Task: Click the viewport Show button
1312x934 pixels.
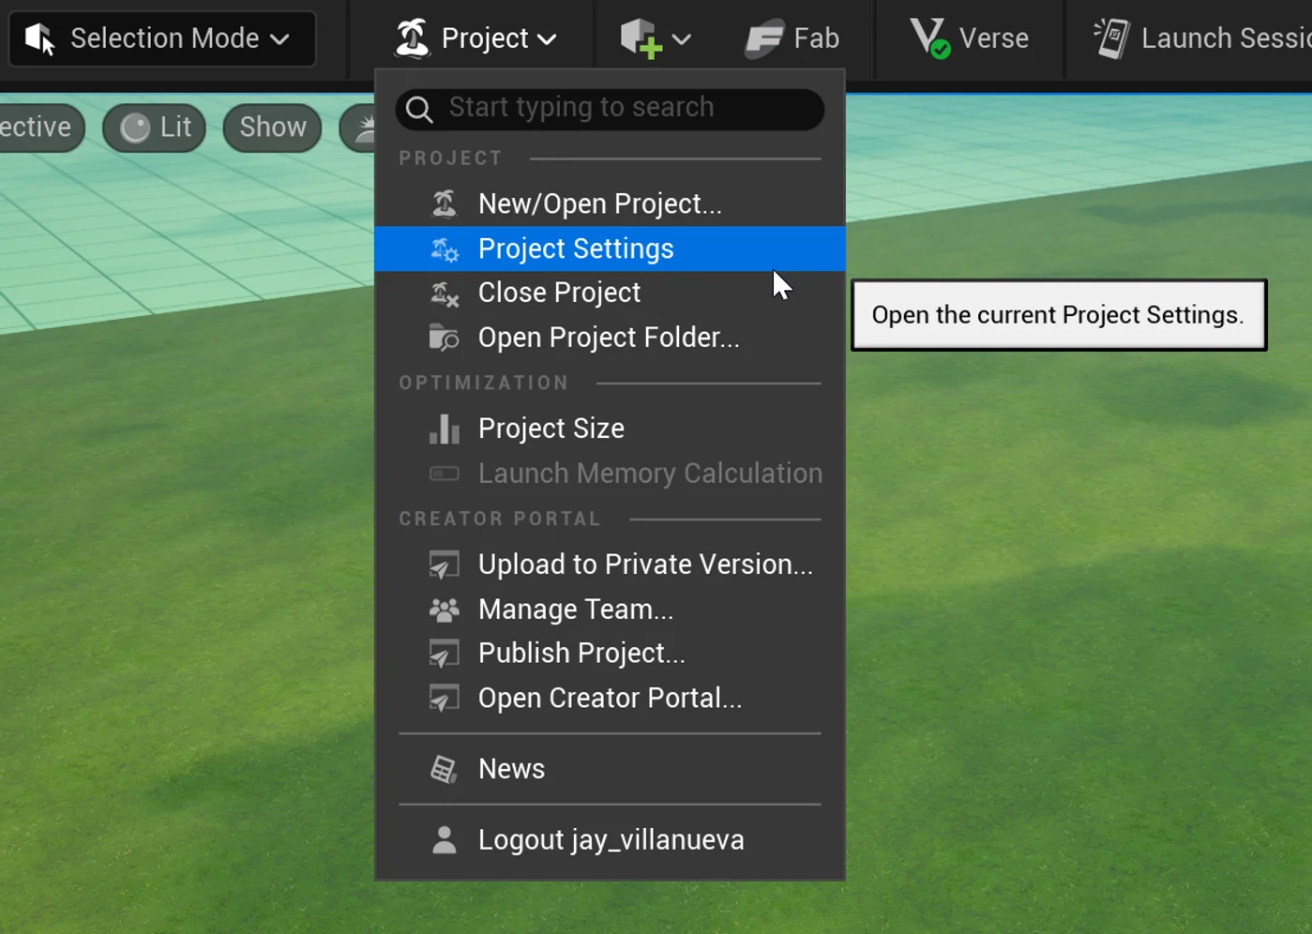Action: click(x=273, y=128)
